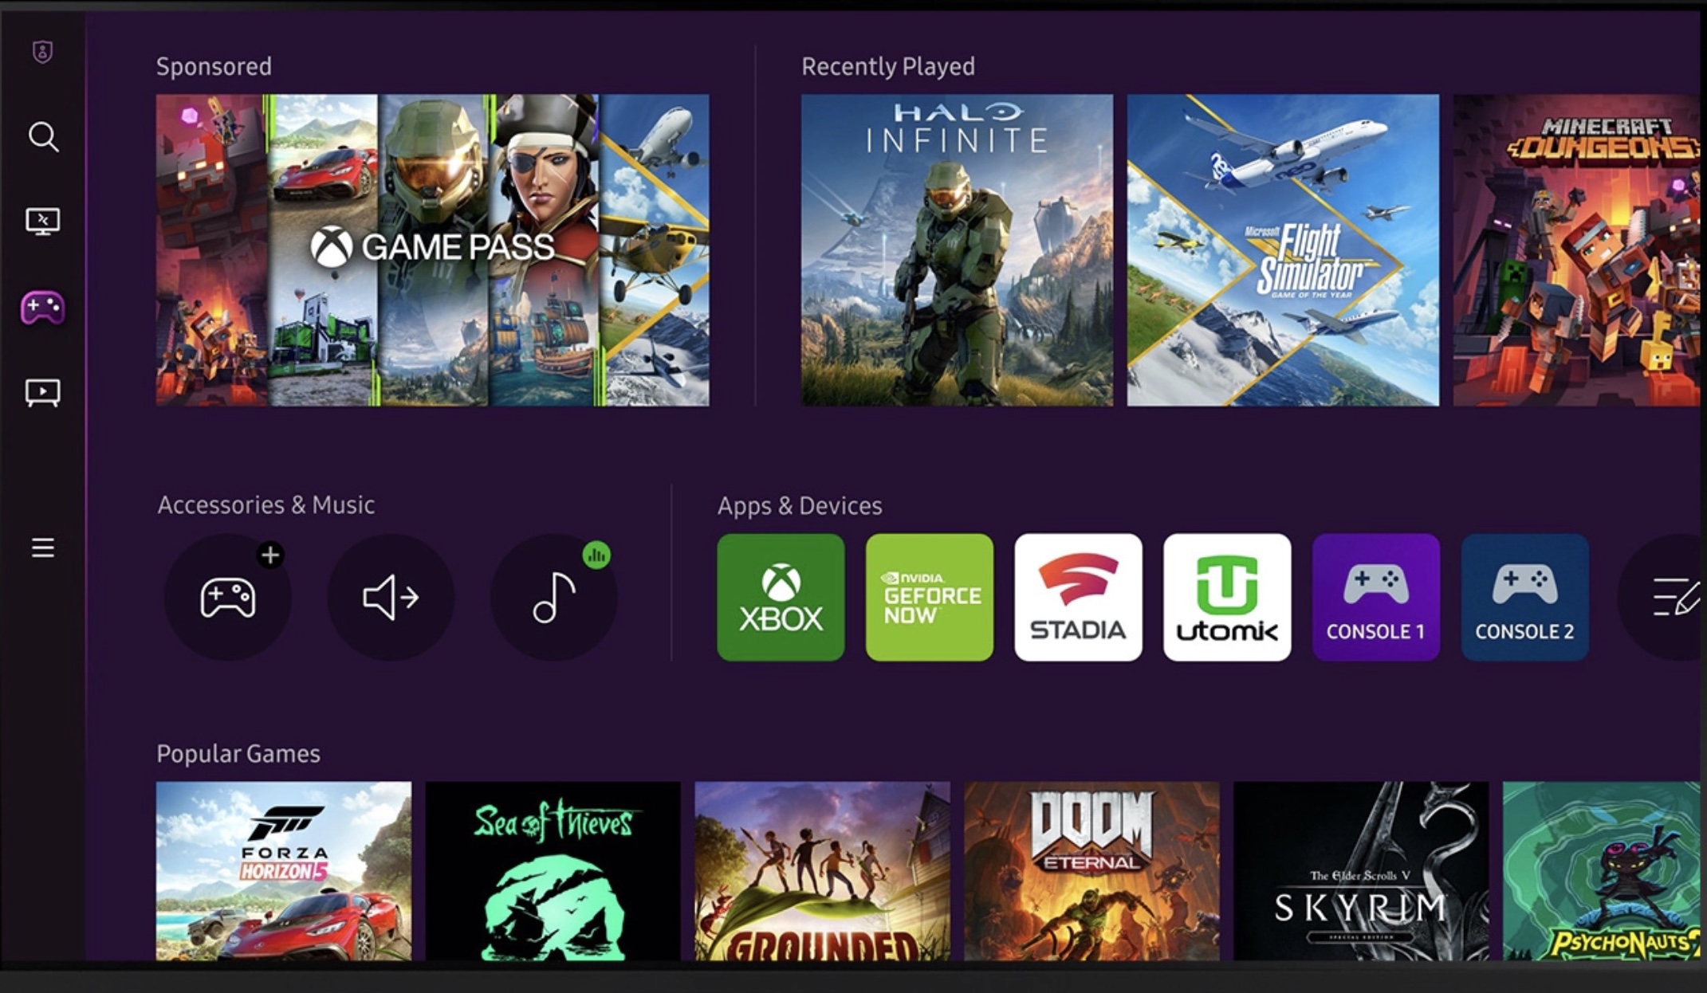Open the sound output speaker icon
Image resolution: width=1707 pixels, height=993 pixels.
coord(391,598)
